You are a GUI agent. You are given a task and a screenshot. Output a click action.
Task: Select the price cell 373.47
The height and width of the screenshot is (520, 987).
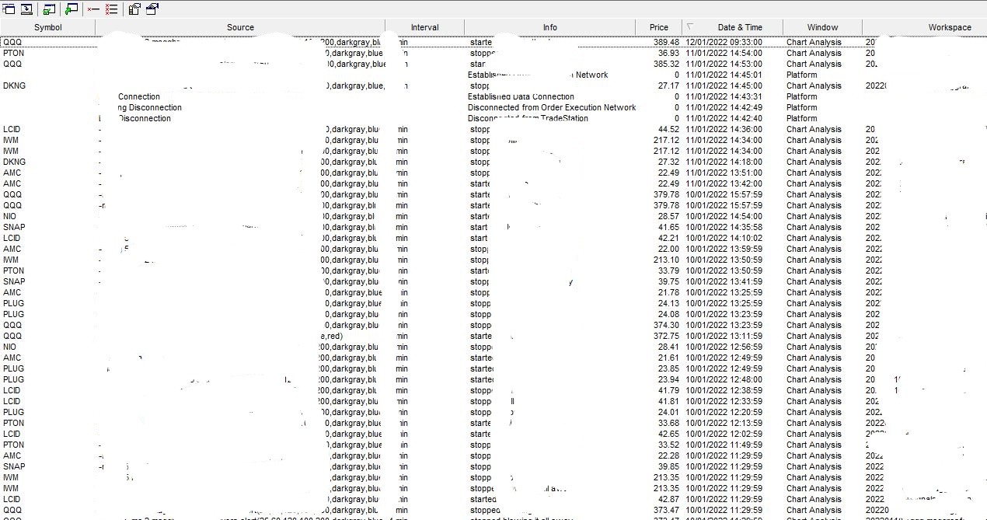pos(666,510)
